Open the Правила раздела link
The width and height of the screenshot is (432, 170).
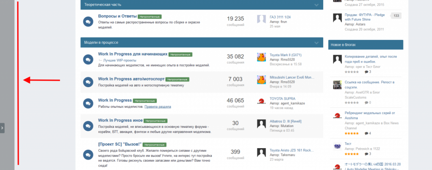(157, 107)
